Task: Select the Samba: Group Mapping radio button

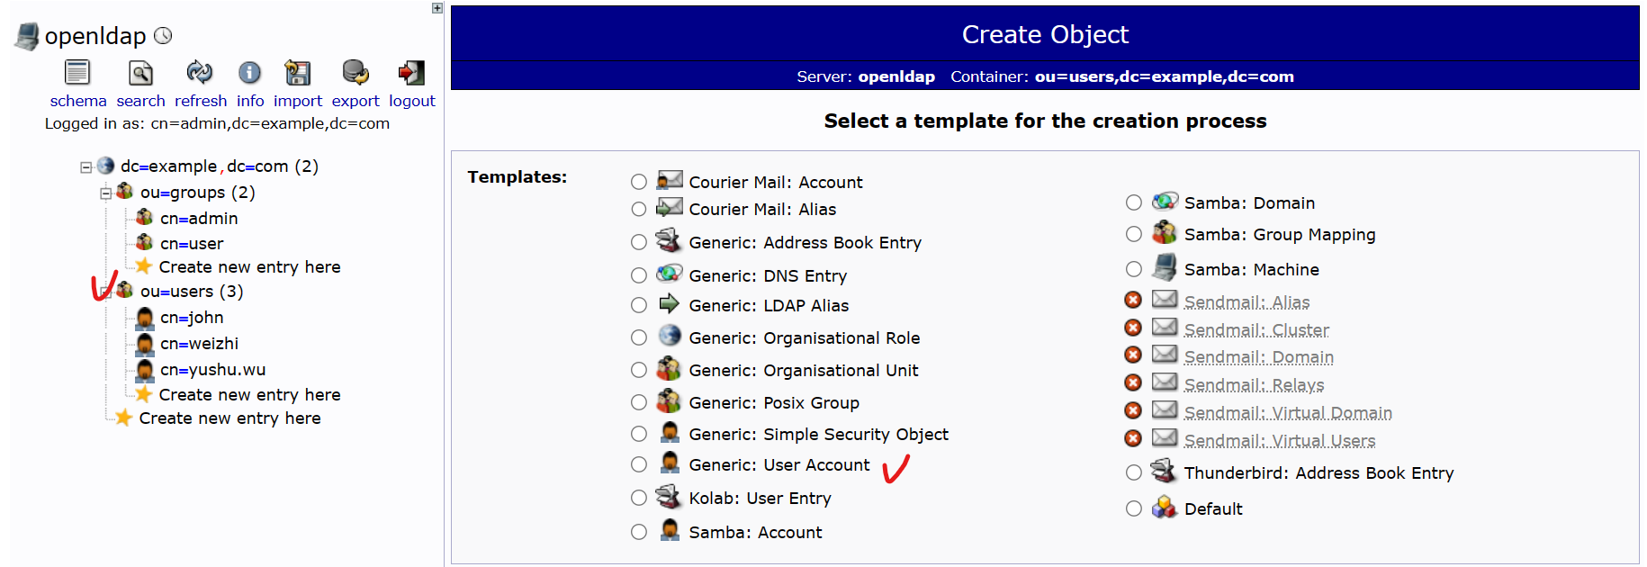Action: pos(1134,234)
